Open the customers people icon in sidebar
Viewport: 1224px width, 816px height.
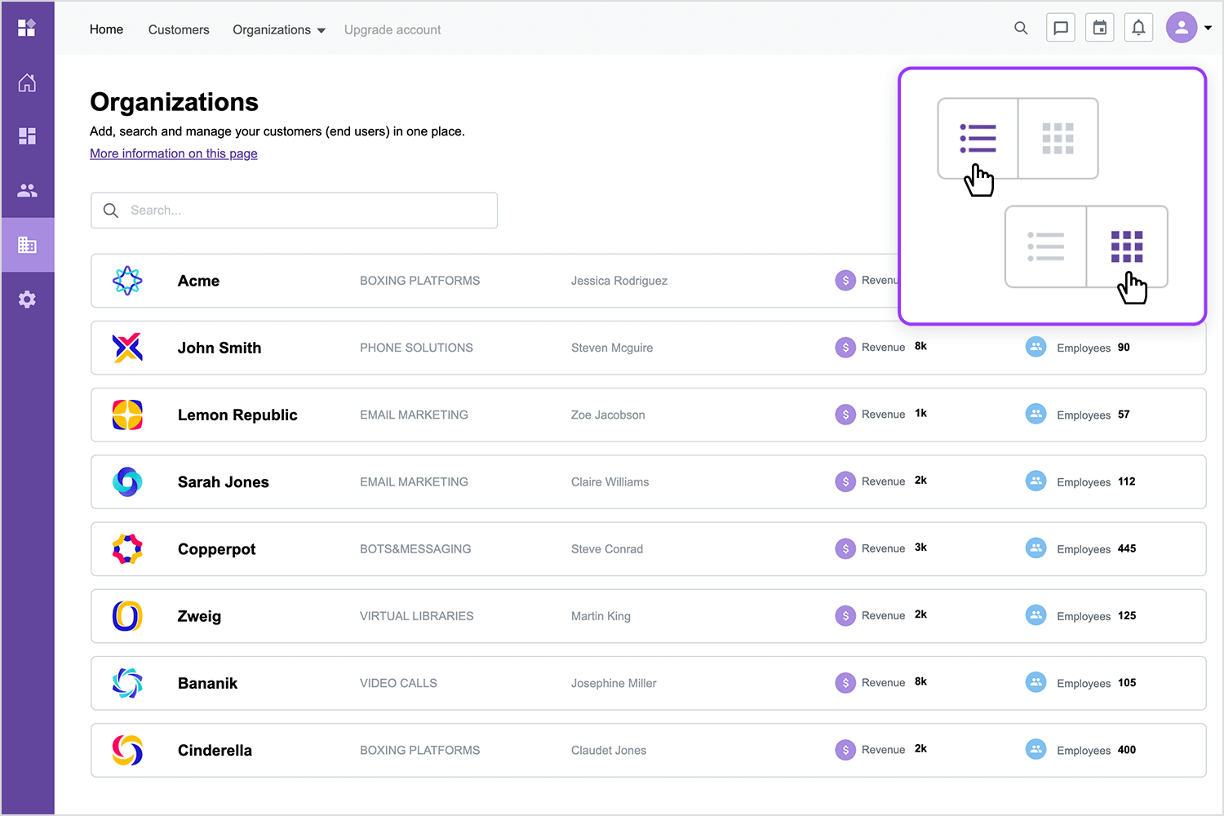[x=27, y=190]
